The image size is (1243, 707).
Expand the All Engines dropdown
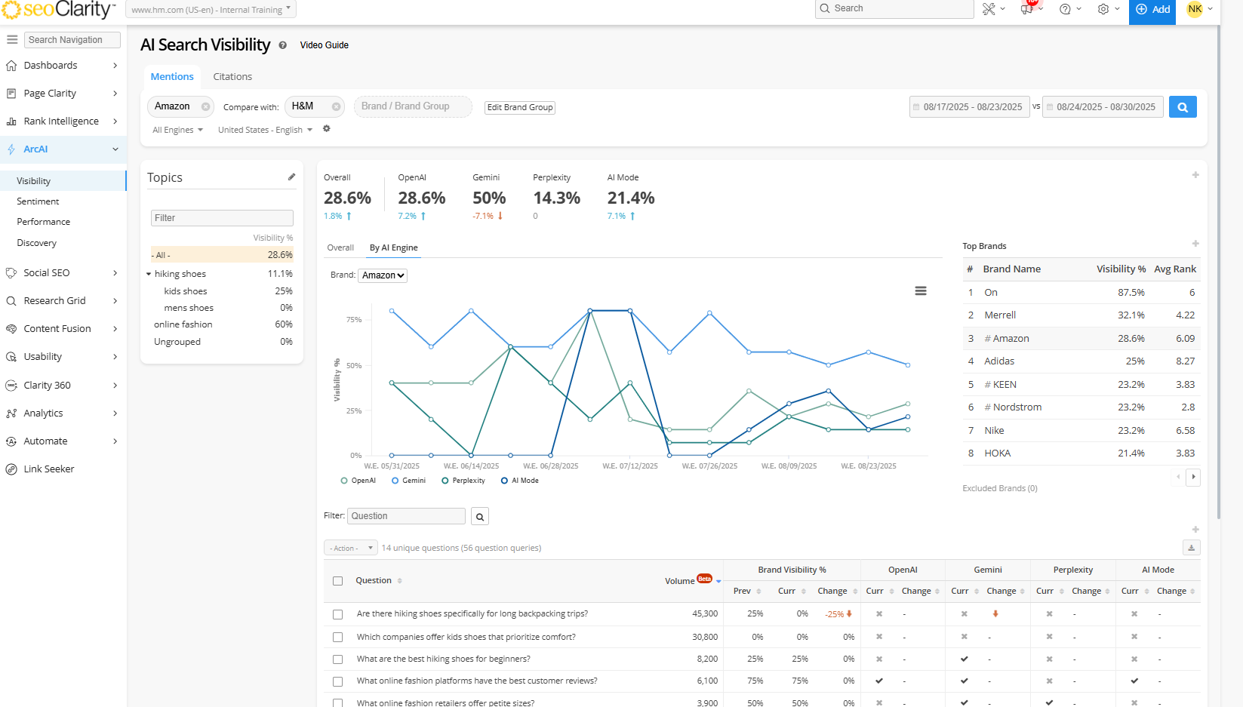tap(177, 130)
